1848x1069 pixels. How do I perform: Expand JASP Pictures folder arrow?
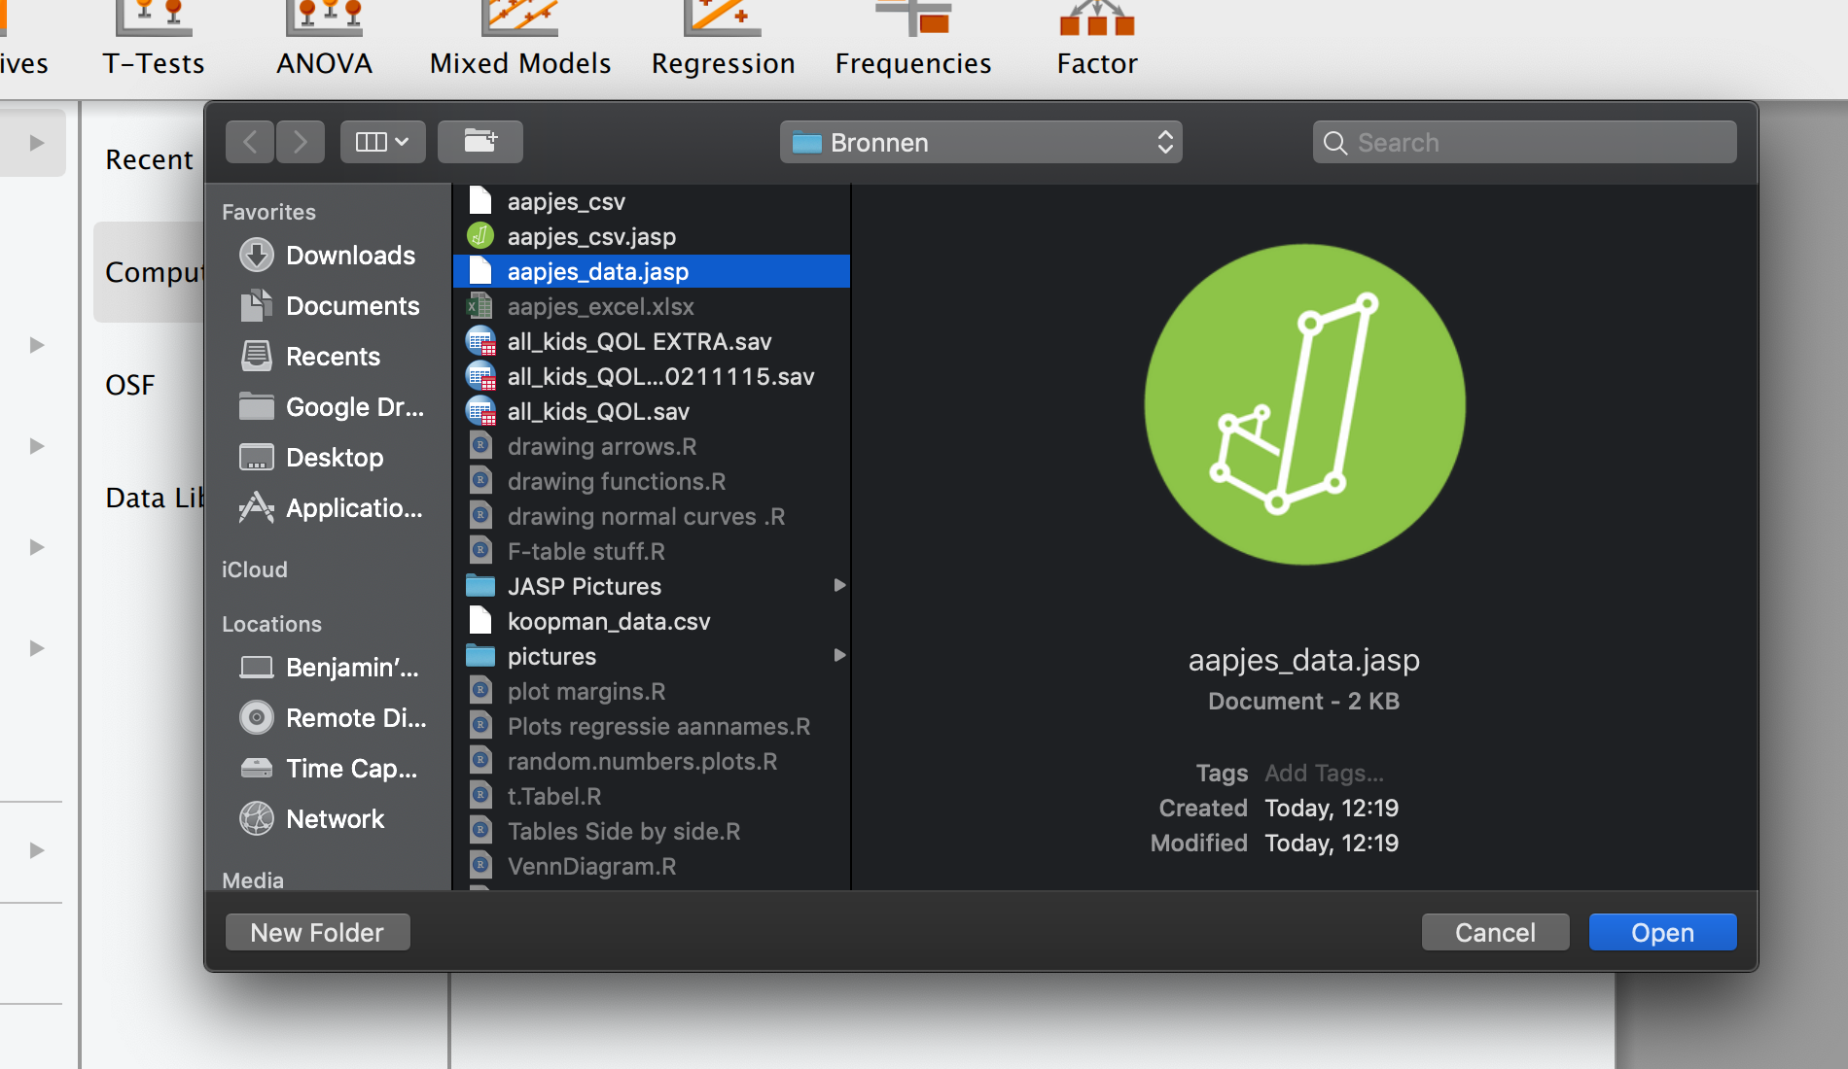coord(839,585)
